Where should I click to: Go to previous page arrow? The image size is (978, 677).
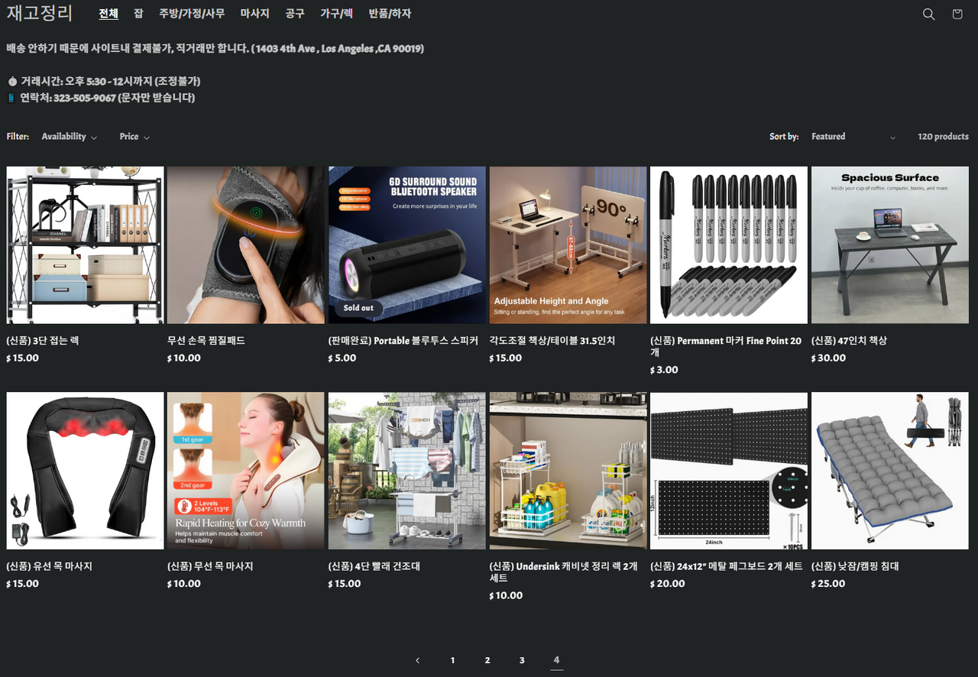point(418,660)
